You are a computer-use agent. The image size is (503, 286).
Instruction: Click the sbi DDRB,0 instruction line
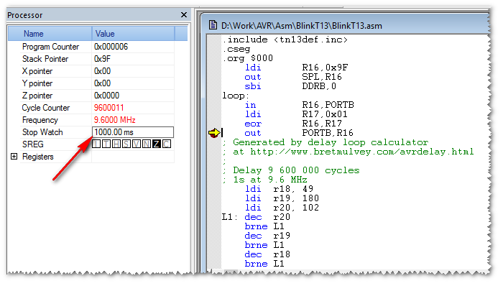290,86
